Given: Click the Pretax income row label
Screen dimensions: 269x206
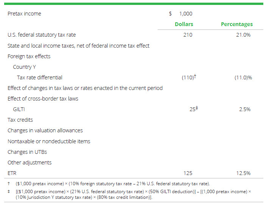Looking at the screenshot, I should [x=24, y=14].
